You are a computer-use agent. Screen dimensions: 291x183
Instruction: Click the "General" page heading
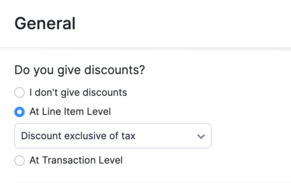(x=45, y=24)
